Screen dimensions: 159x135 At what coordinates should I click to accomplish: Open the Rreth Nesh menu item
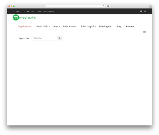(42, 26)
